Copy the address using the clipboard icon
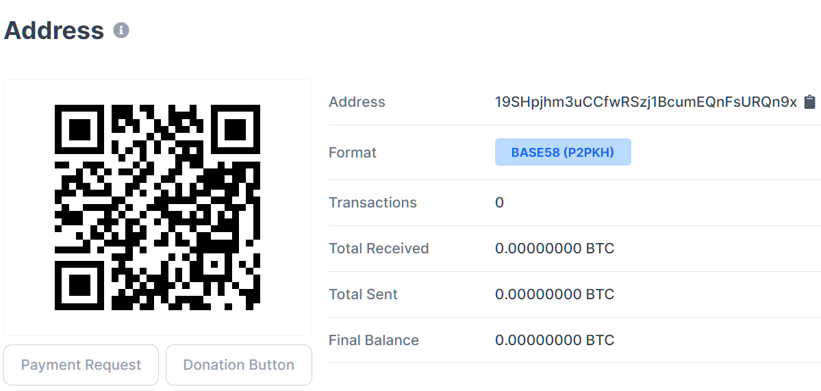 point(809,102)
